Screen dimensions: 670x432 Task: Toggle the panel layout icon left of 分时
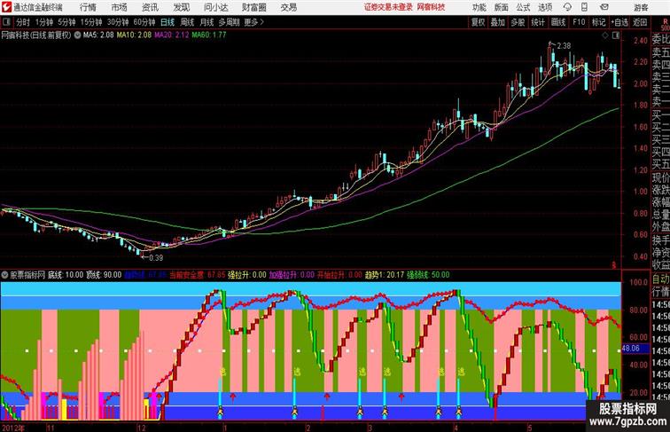pos(6,22)
